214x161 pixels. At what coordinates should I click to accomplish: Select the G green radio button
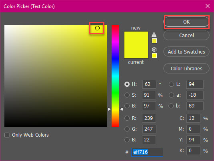[127, 129]
